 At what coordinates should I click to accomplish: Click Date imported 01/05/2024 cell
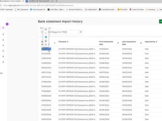[46, 115]
